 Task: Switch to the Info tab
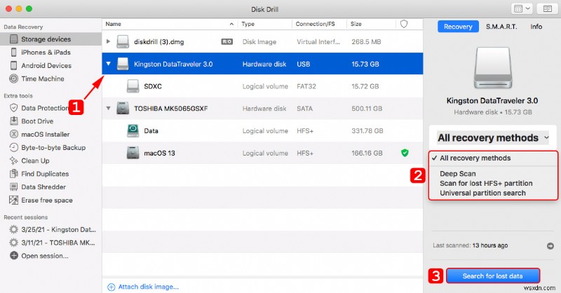point(536,27)
